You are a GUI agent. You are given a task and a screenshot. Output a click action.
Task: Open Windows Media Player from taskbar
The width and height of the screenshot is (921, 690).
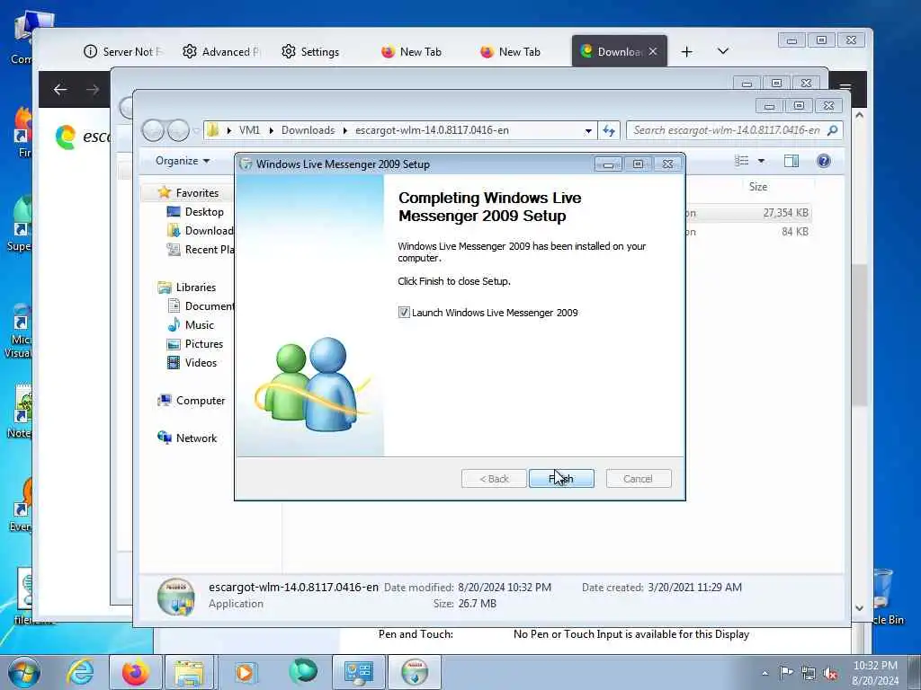point(245,672)
